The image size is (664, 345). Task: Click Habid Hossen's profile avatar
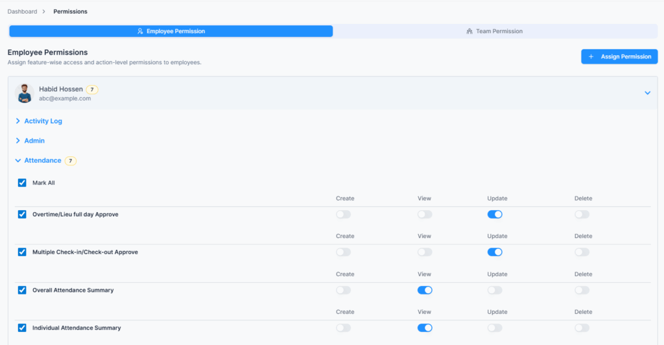pyautogui.click(x=25, y=93)
